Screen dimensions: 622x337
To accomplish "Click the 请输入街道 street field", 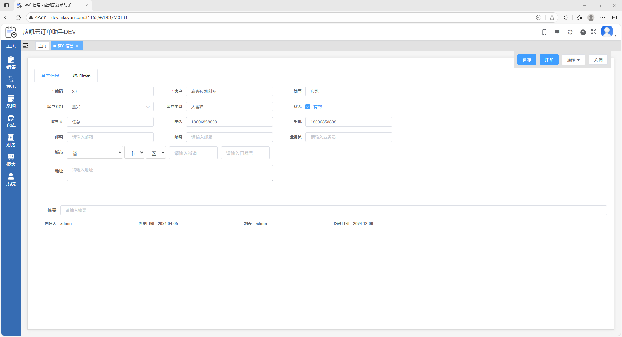I will tap(193, 153).
